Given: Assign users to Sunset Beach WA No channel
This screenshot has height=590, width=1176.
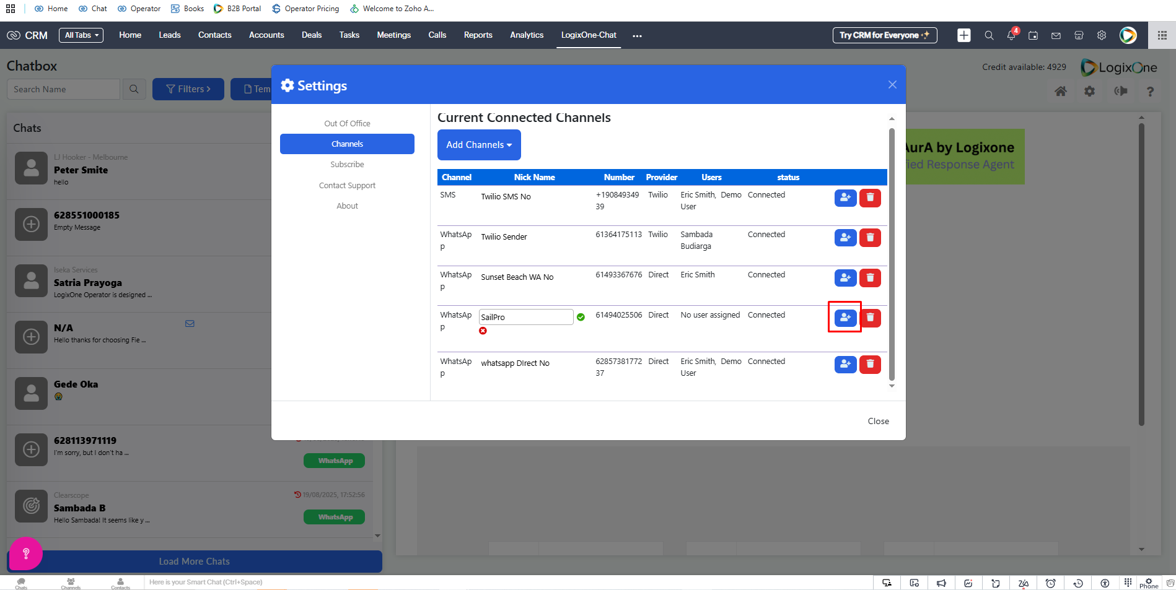Looking at the screenshot, I should click(x=845, y=278).
